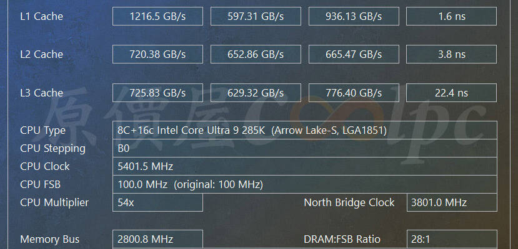Click the Memory Bus 2800.8 MHz field
This screenshot has height=249, width=518.
coord(157,239)
